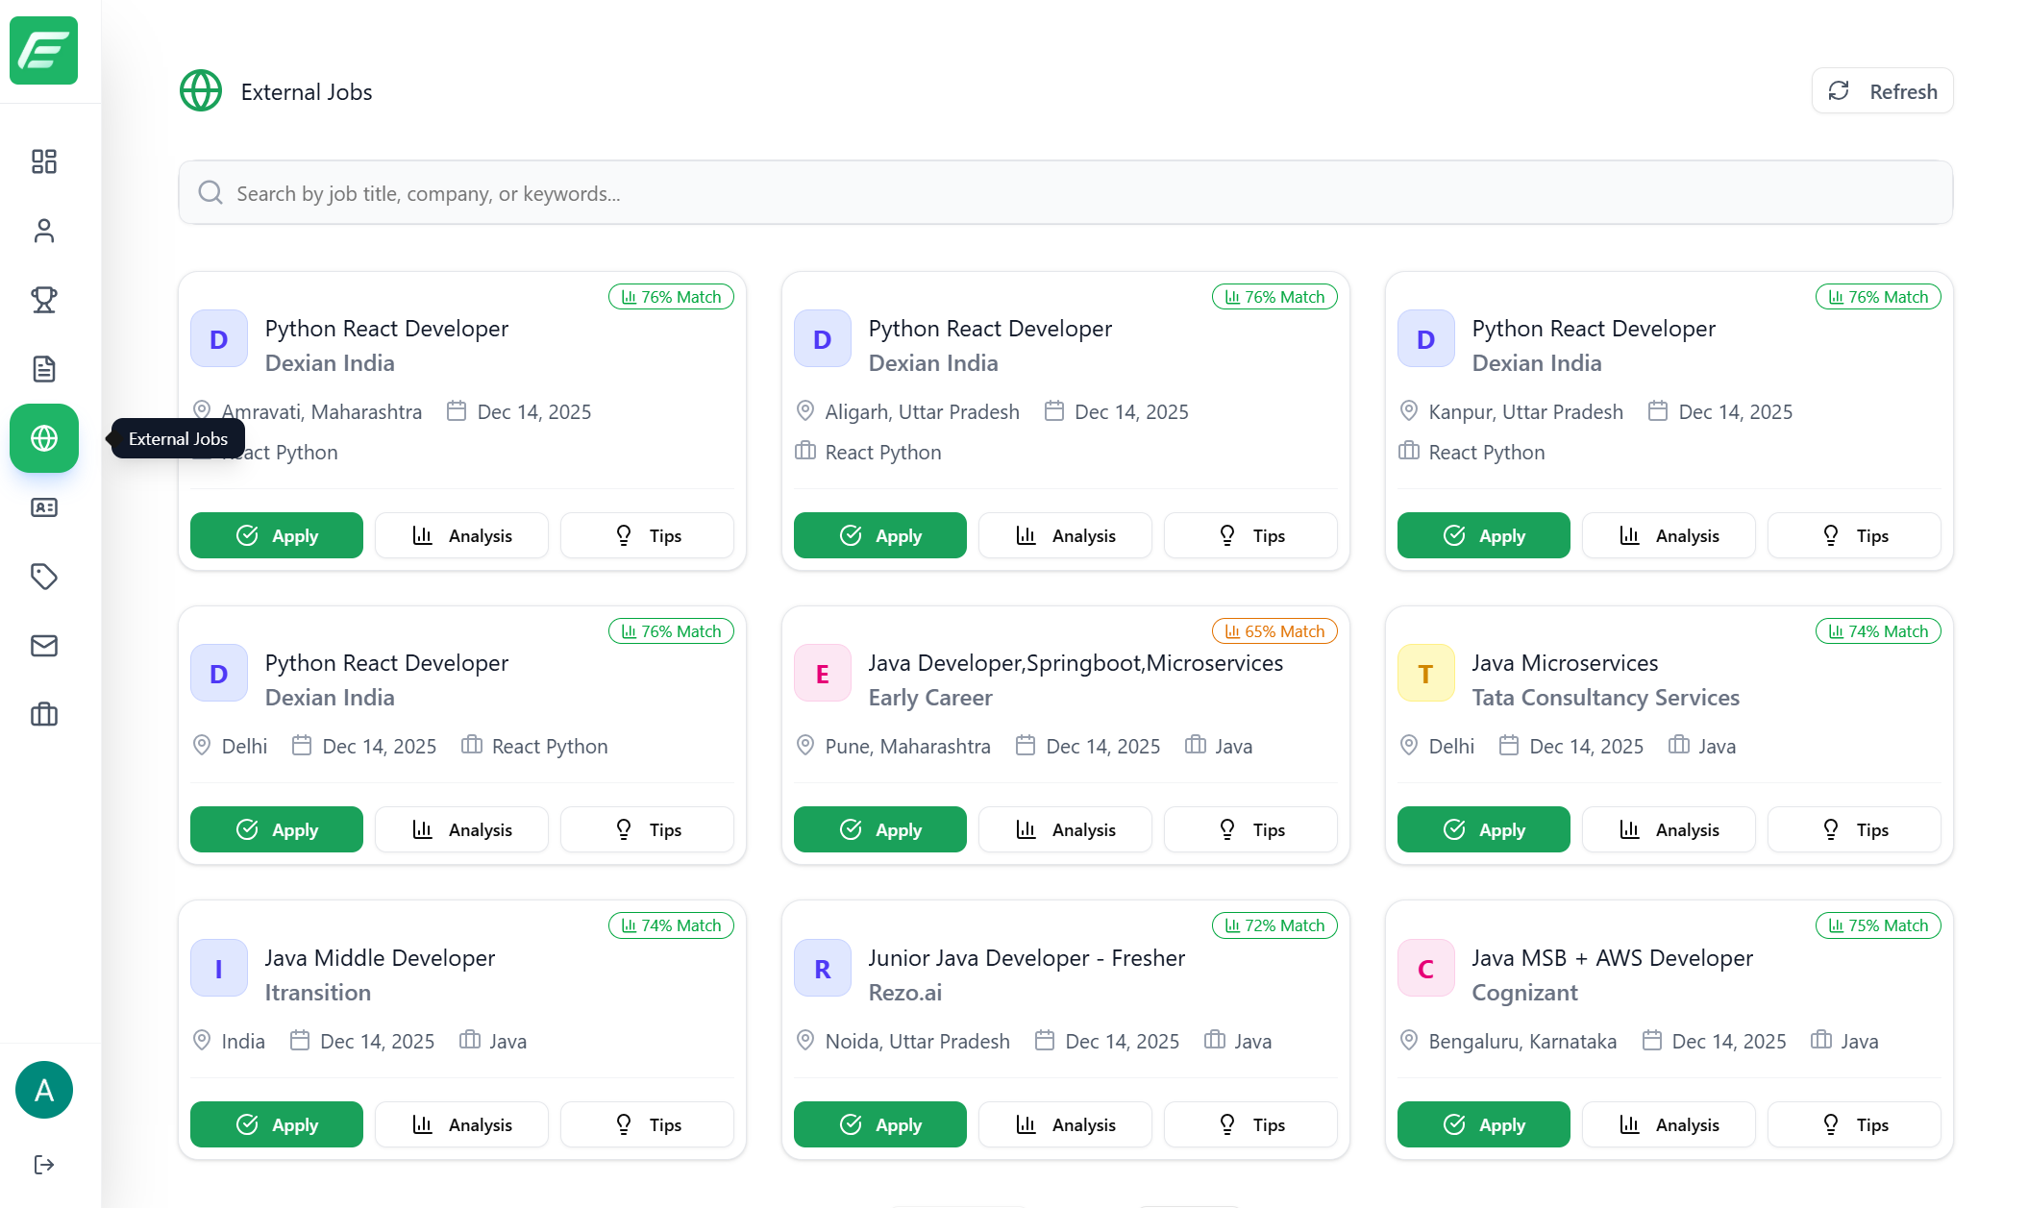Log out using the sidebar exit icon
Image resolution: width=2028 pixels, height=1208 pixels.
coord(43,1165)
